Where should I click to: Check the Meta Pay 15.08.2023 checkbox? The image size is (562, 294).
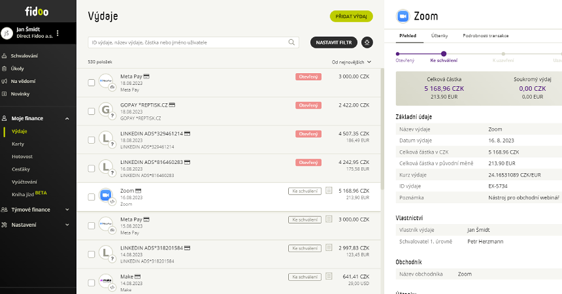(91, 226)
